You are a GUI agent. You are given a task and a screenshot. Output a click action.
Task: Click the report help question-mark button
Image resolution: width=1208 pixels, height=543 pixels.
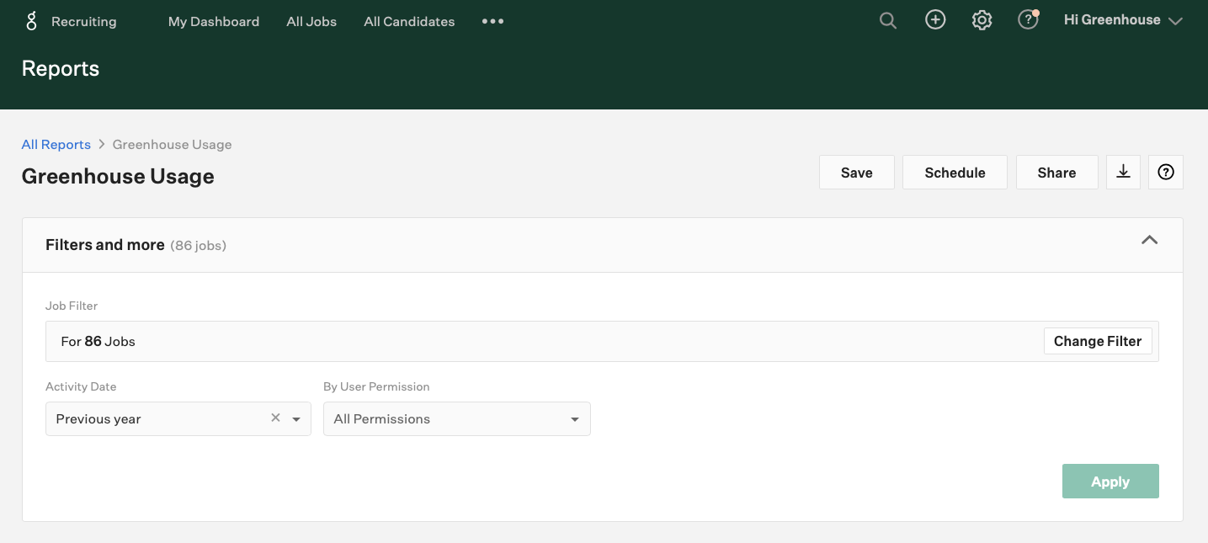click(x=1166, y=172)
